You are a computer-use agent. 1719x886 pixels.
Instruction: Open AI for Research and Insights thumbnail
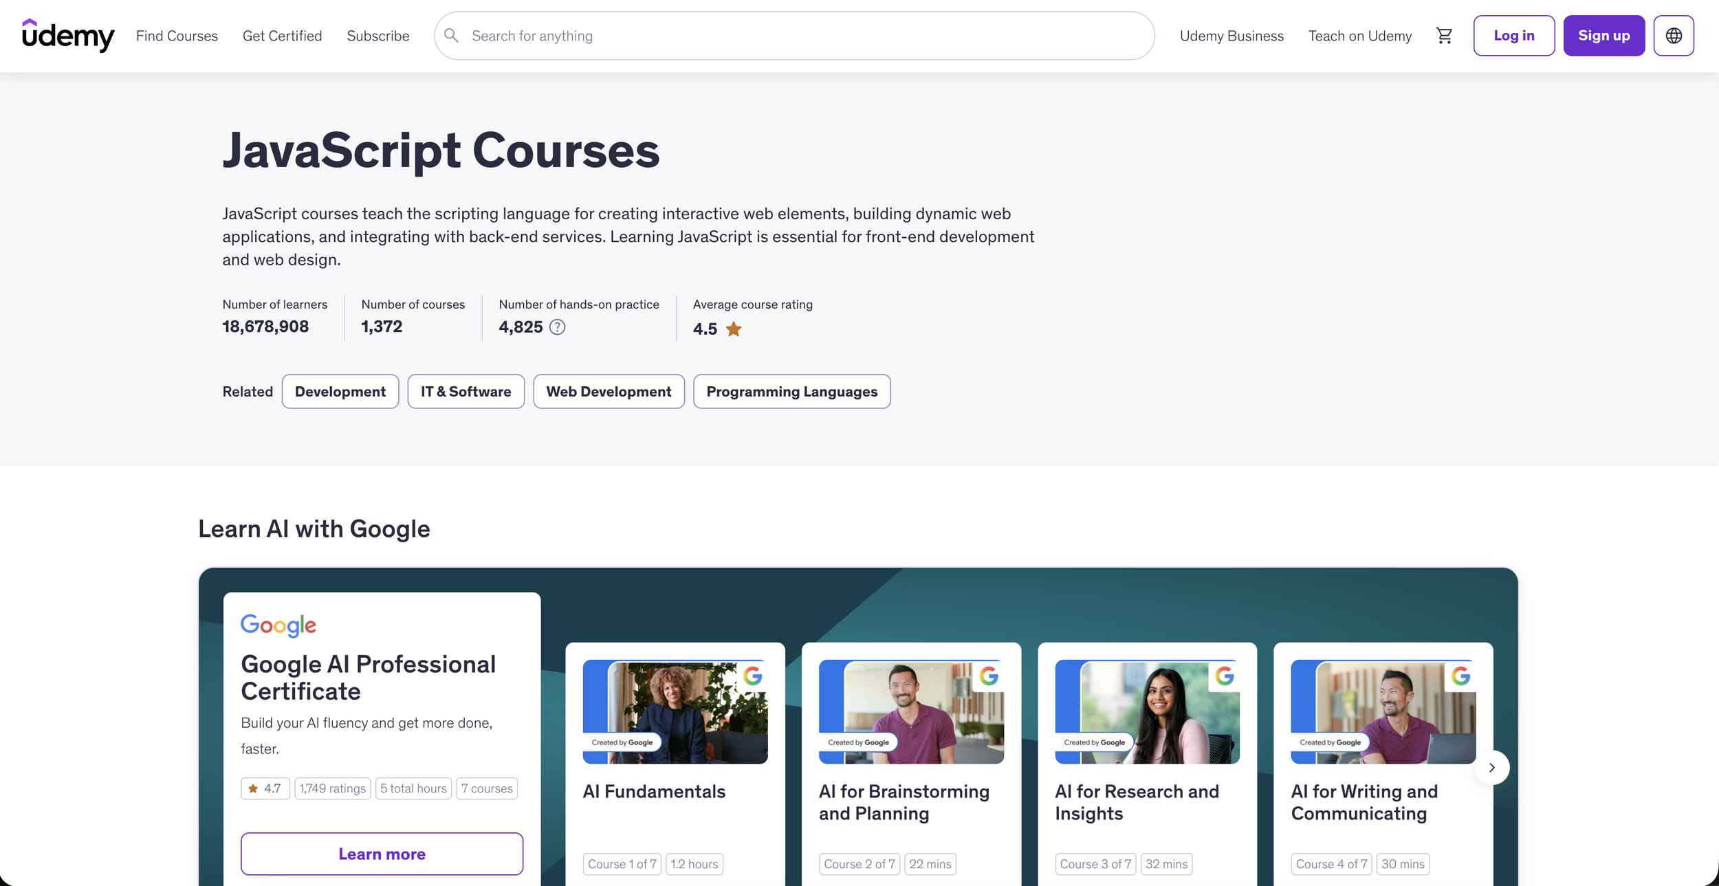click(x=1148, y=711)
